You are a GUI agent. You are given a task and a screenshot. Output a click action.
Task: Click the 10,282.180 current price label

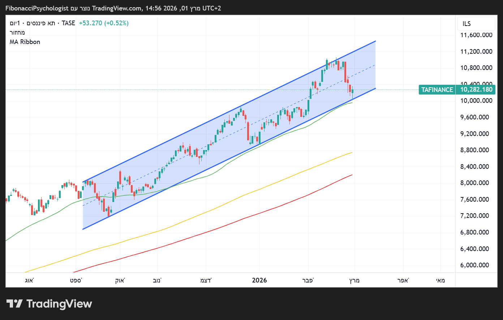[477, 89]
